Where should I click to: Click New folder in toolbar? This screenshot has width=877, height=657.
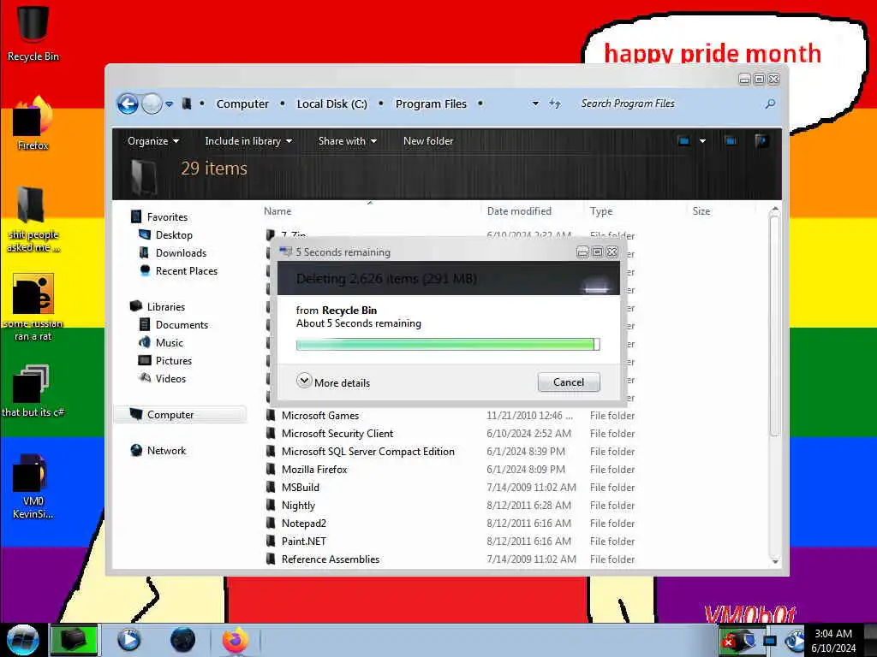point(428,141)
